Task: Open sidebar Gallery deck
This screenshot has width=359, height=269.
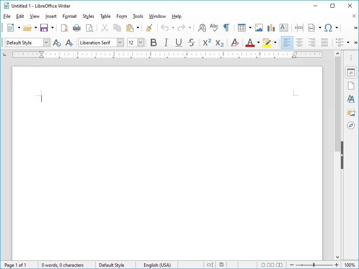Action: [351, 112]
